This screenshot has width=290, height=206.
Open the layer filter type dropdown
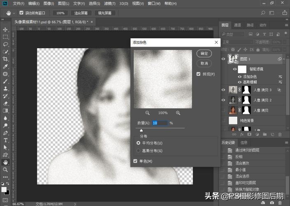(x=233, y=34)
